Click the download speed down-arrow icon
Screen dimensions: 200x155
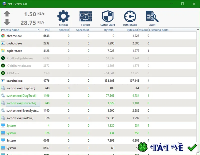(7, 22)
